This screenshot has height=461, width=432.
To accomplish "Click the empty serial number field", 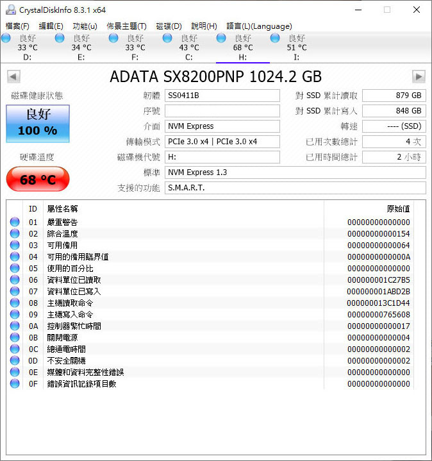I will pyautogui.click(x=222, y=111).
